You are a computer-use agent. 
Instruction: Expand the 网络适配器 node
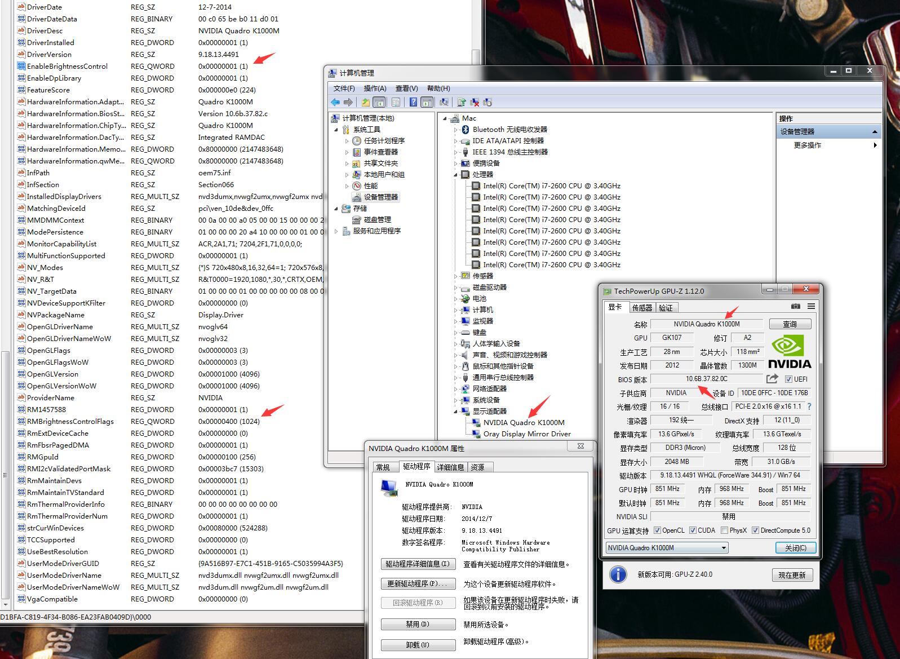pos(456,388)
